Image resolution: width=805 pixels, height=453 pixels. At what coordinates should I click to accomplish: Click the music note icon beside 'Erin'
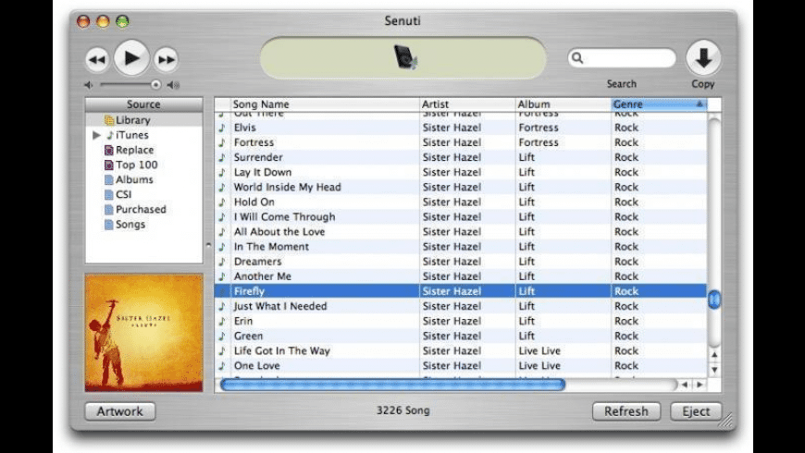click(222, 321)
